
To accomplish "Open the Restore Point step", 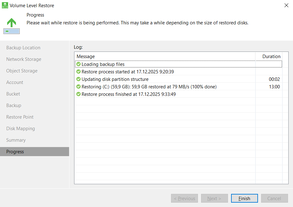I will coord(20,117).
